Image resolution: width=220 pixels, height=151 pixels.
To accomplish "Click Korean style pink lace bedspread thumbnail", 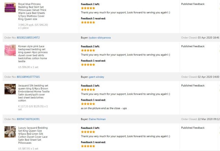I will pyautogui.click(x=10, y=50).
